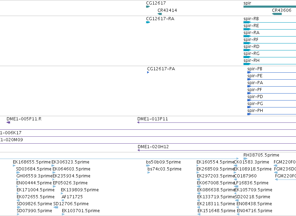Click EST EK306323.5prime
Image resolution: width=296 pixels, height=216 pixels.
point(70,162)
